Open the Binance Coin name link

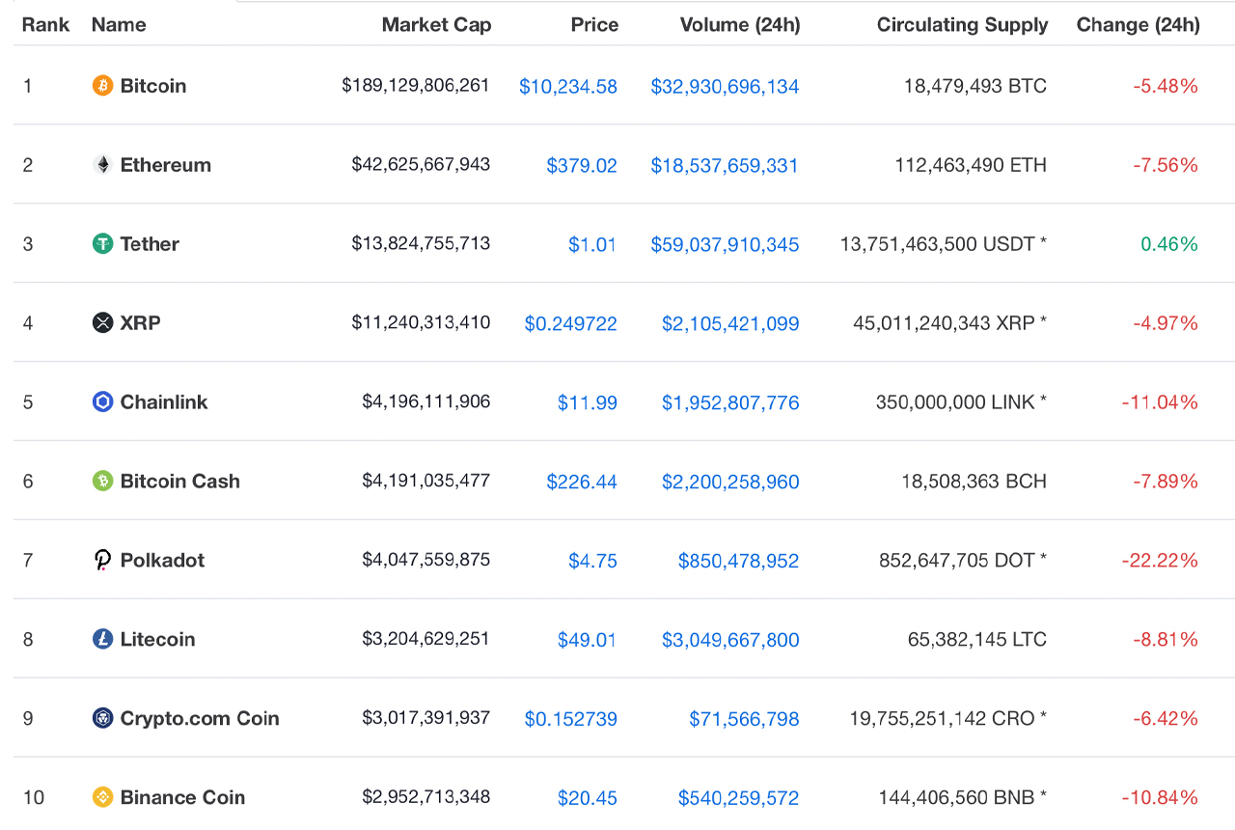click(x=183, y=798)
